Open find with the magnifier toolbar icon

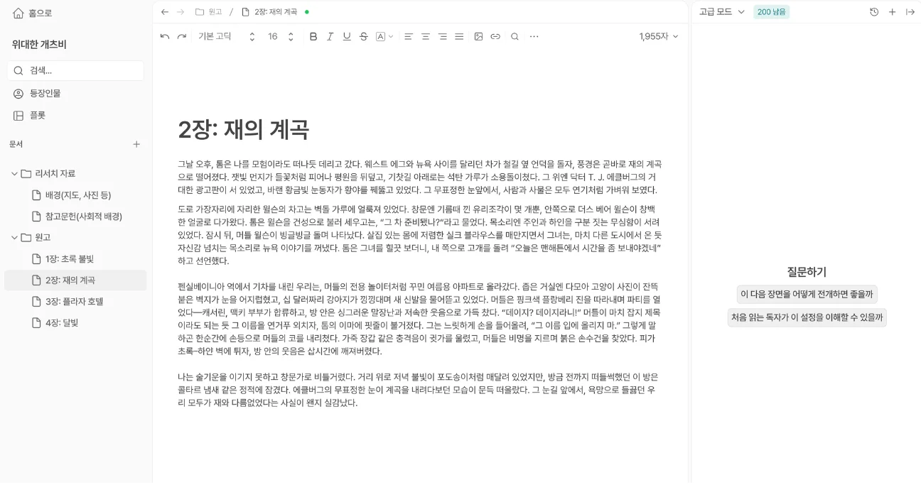coord(515,36)
